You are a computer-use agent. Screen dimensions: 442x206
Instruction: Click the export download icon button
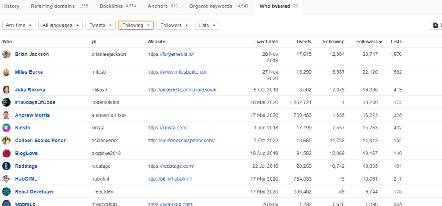[x=436, y=25]
